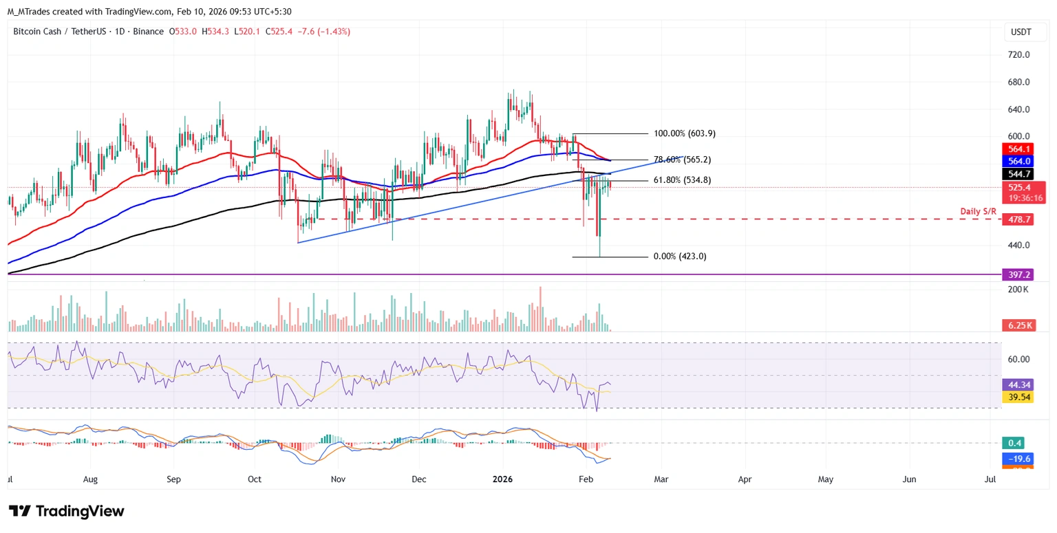
Task: Click the purple 397.2 support level tag
Action: pos(1018,274)
